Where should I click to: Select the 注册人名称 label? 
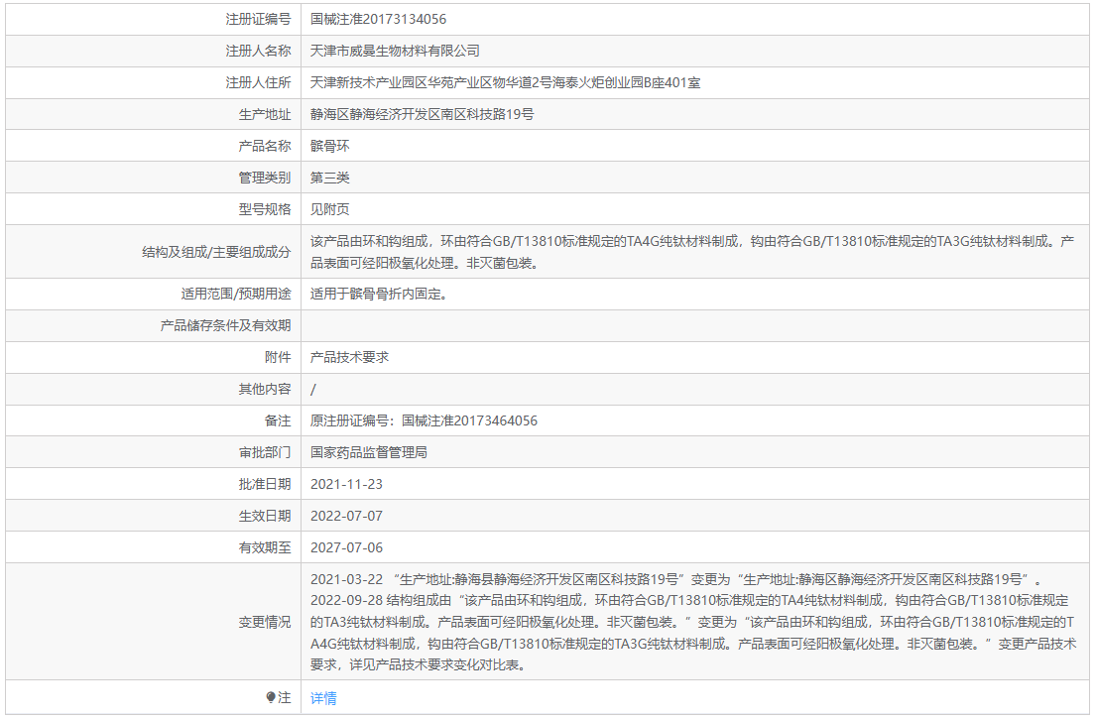click(x=258, y=51)
